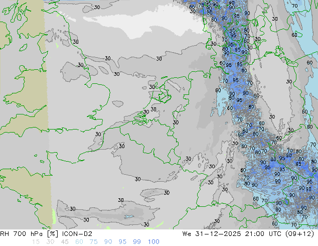Viewport: 318px width, 246px height.
Task: Select legend value 75
Action: point(93,242)
